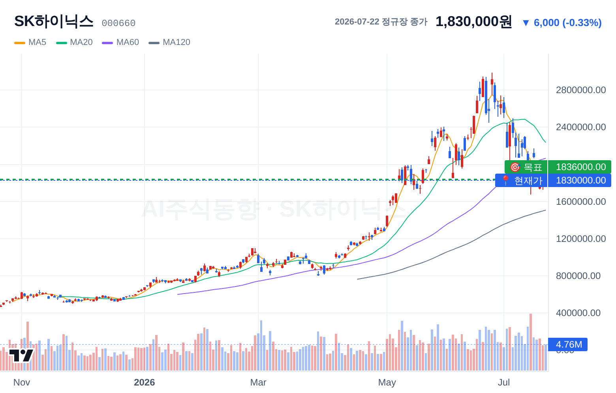The width and height of the screenshot is (616, 393).
Task: Toggle the MA60 legend item
Action: click(120, 42)
